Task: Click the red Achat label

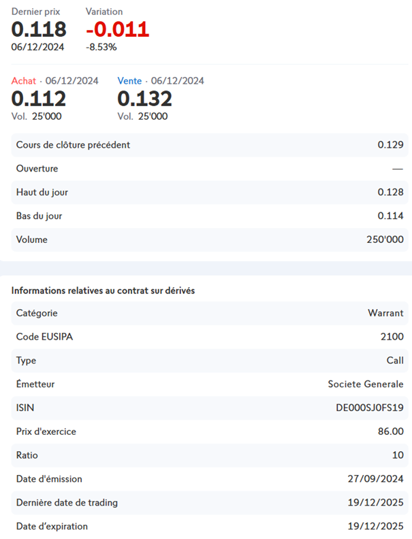Action: (x=24, y=81)
